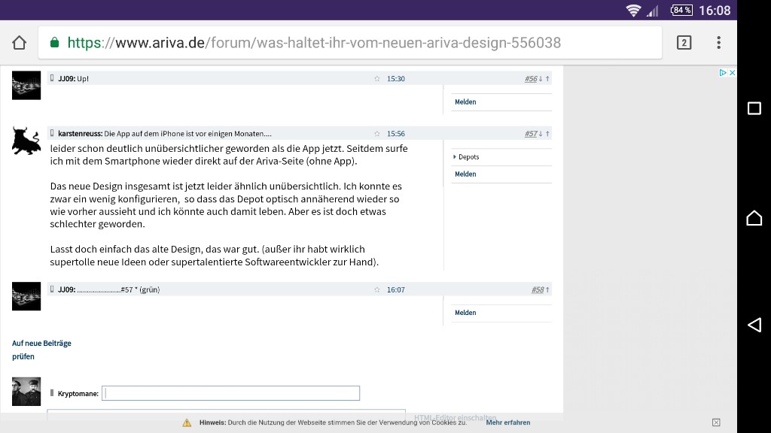Open the tab switcher showing 2 tabs
This screenshot has width=771, height=433.
point(684,43)
